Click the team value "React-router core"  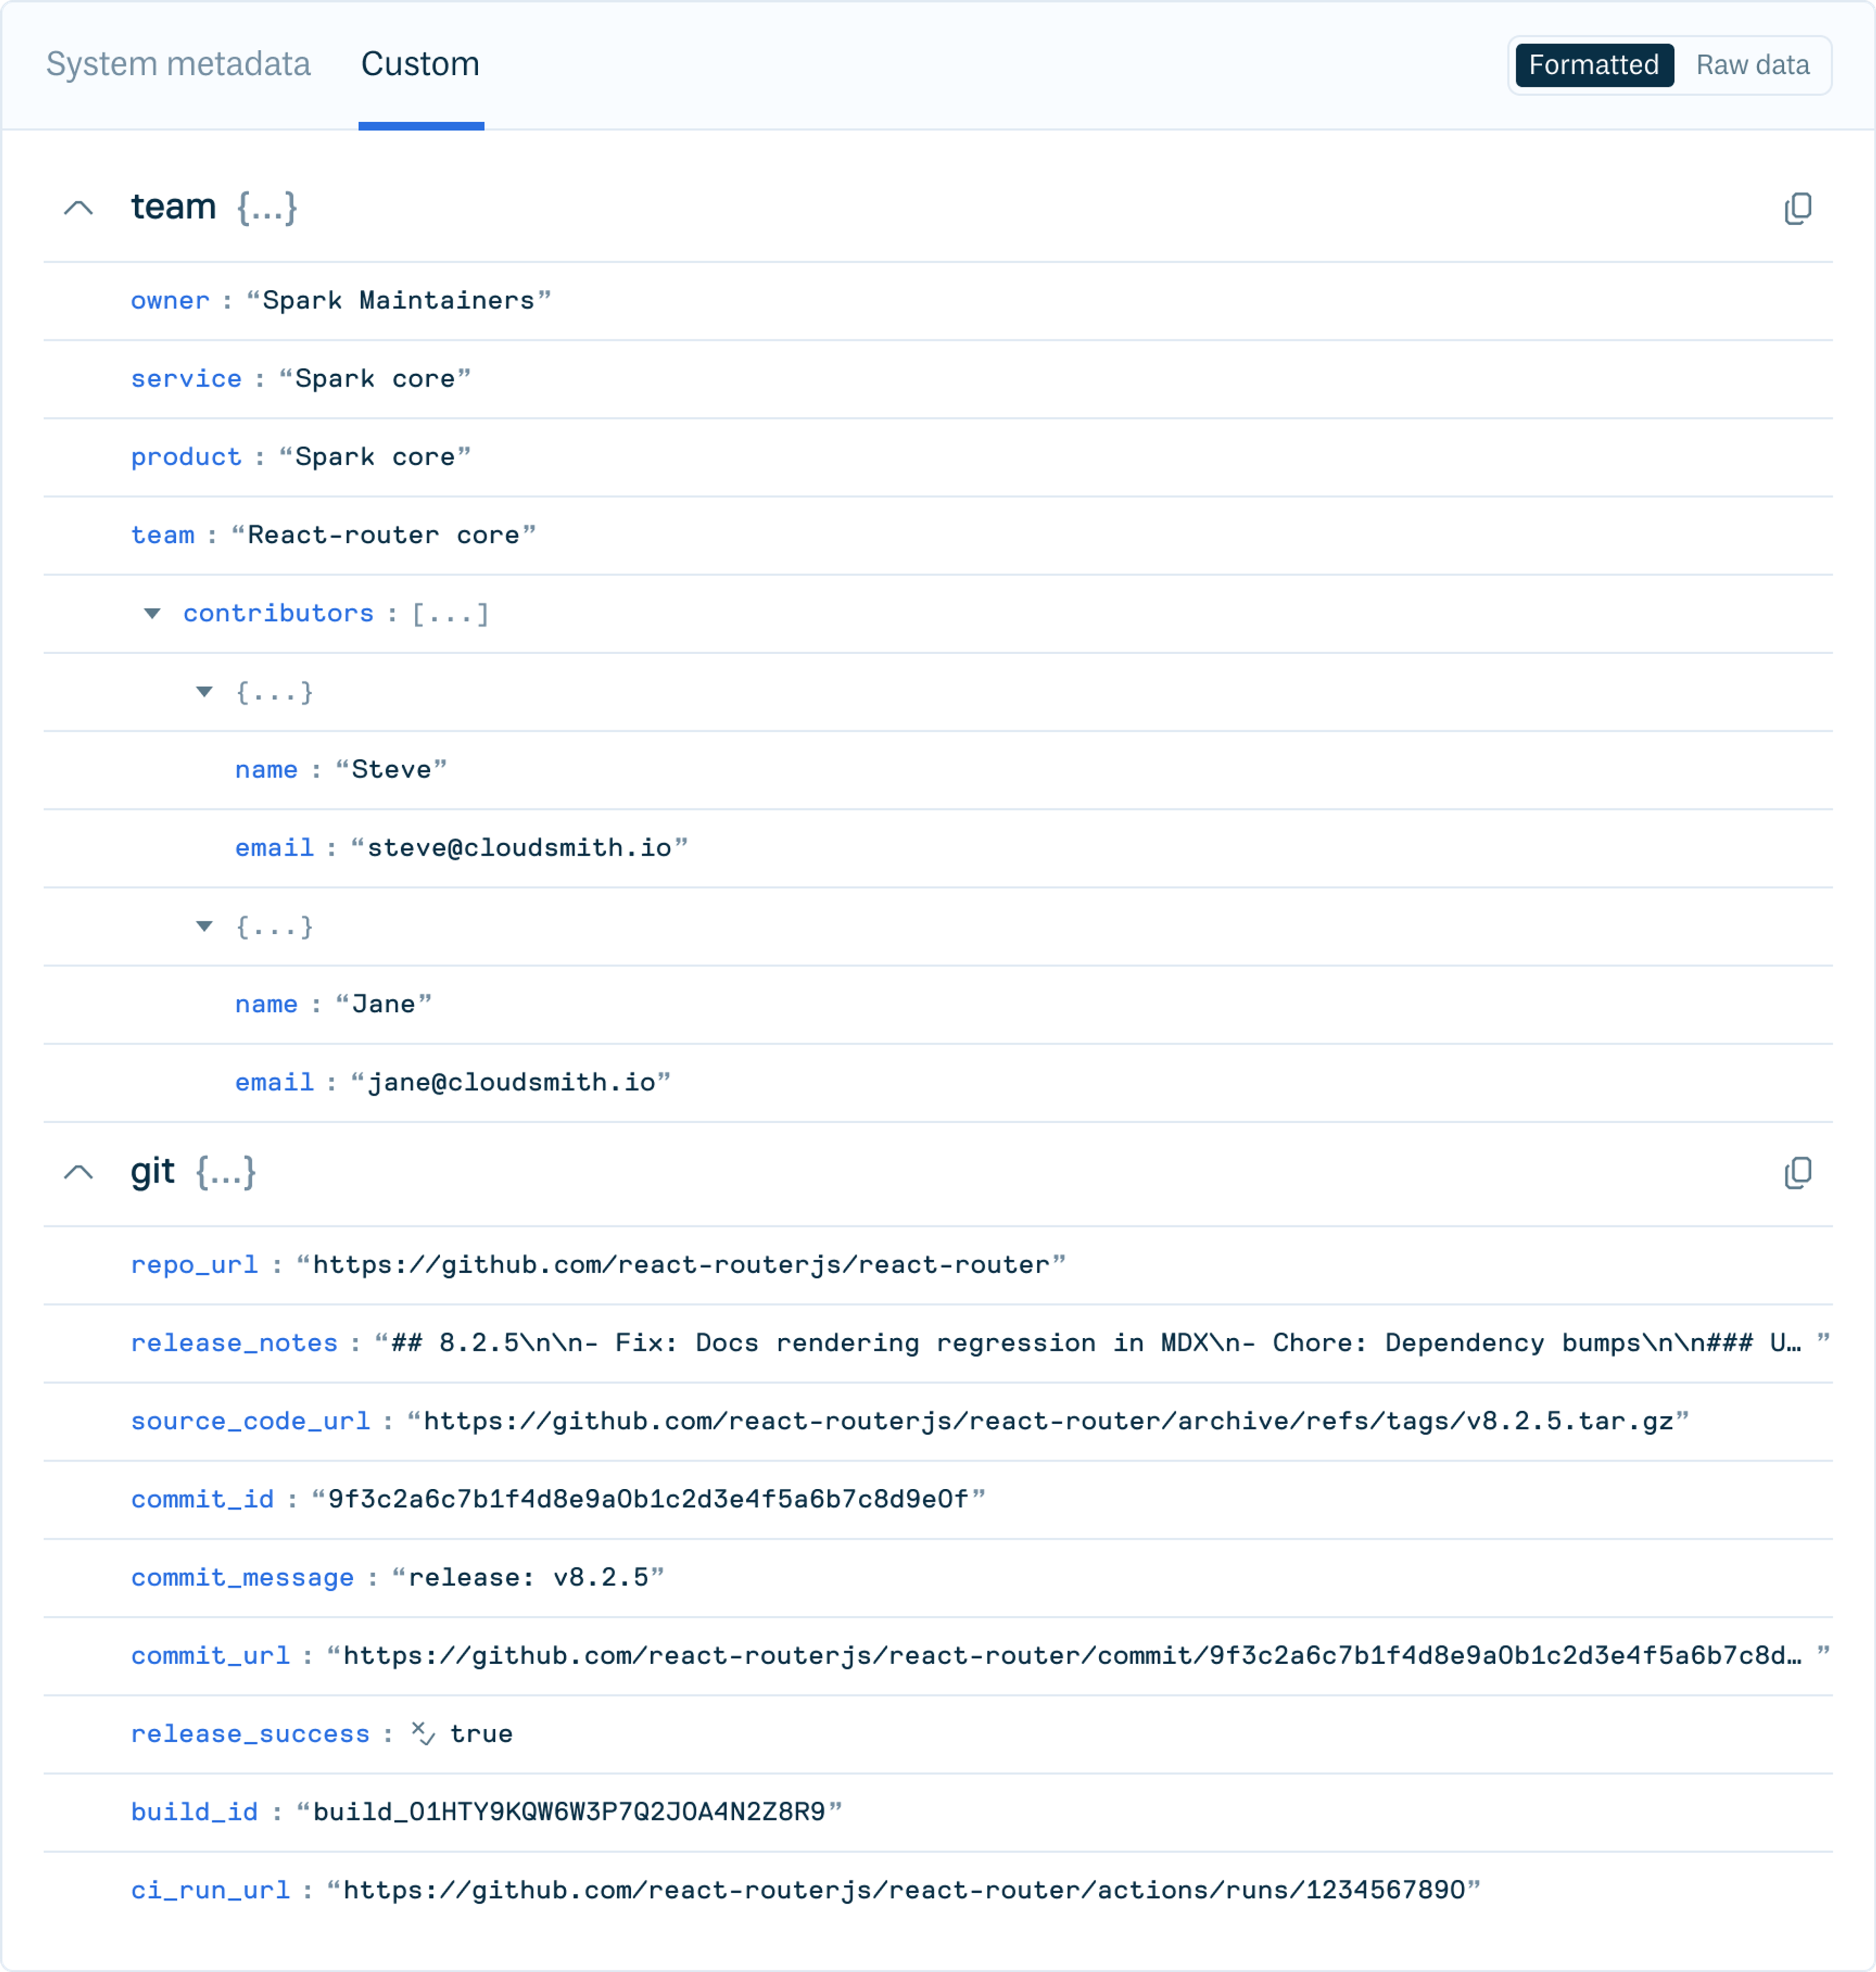click(383, 534)
